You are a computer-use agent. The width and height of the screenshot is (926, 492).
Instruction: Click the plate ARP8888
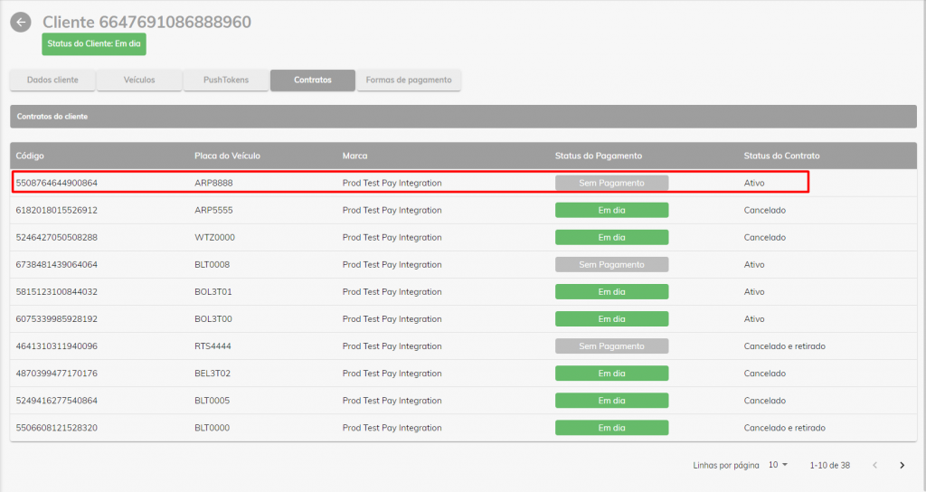click(213, 183)
